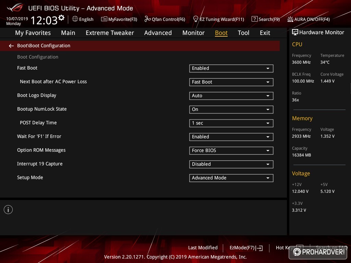
Task: Open the Wait For 'F1' If Error dropdown
Action: [x=231, y=137]
